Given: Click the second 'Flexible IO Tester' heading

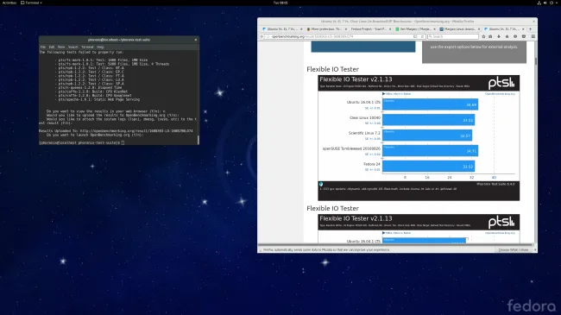Looking at the screenshot, I should click(x=332, y=208).
